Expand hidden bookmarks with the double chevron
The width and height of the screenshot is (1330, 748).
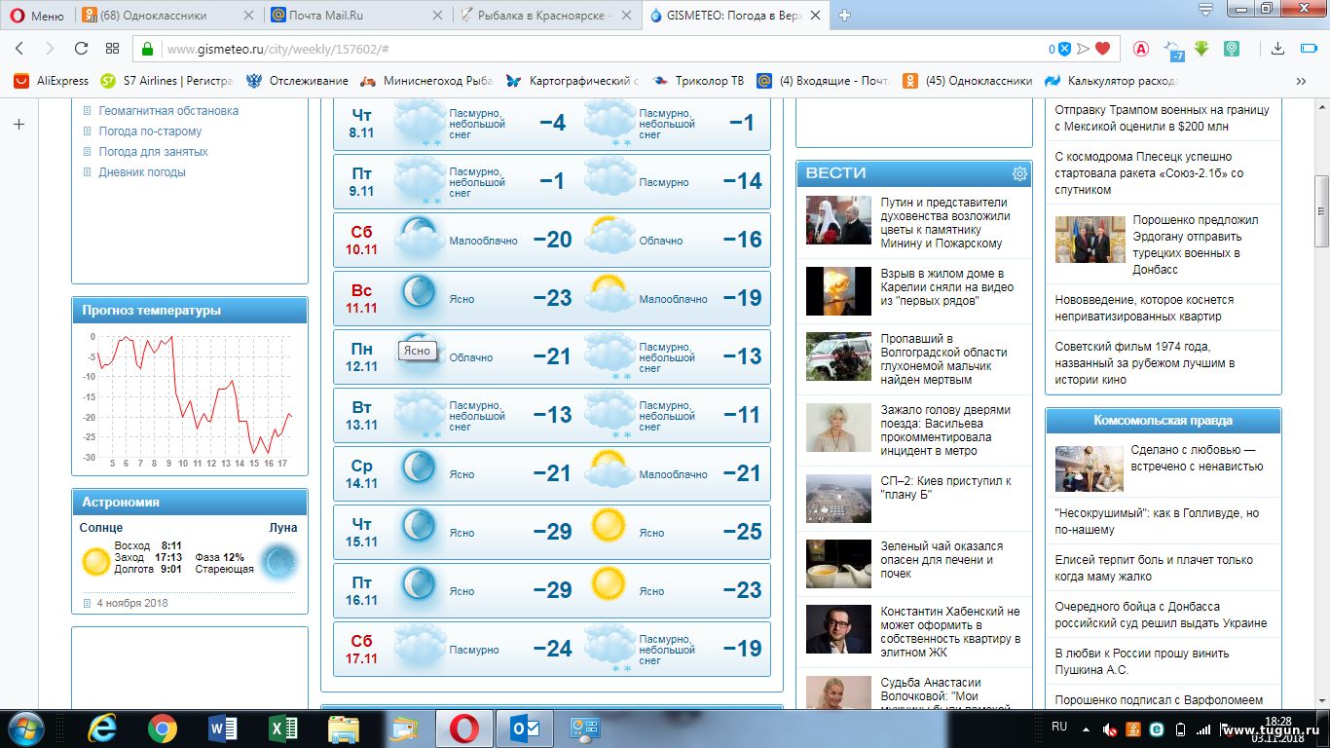pos(1301,81)
